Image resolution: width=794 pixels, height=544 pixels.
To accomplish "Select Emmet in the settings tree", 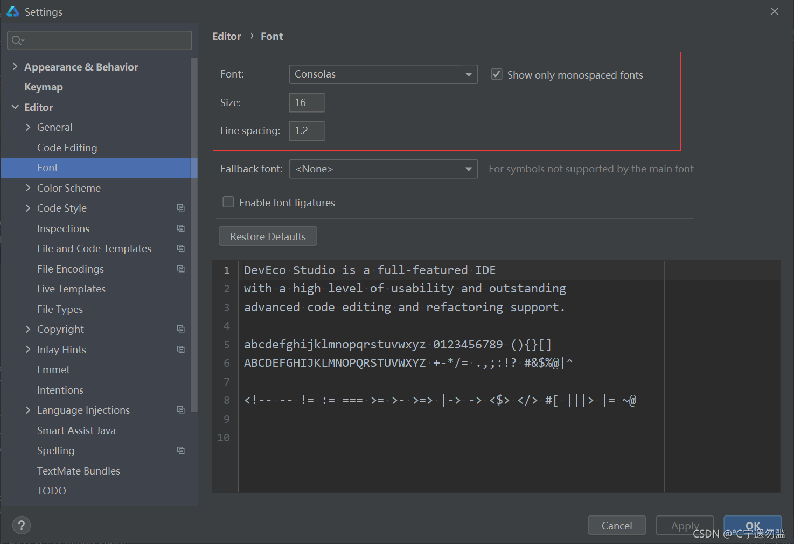I will click(x=53, y=369).
